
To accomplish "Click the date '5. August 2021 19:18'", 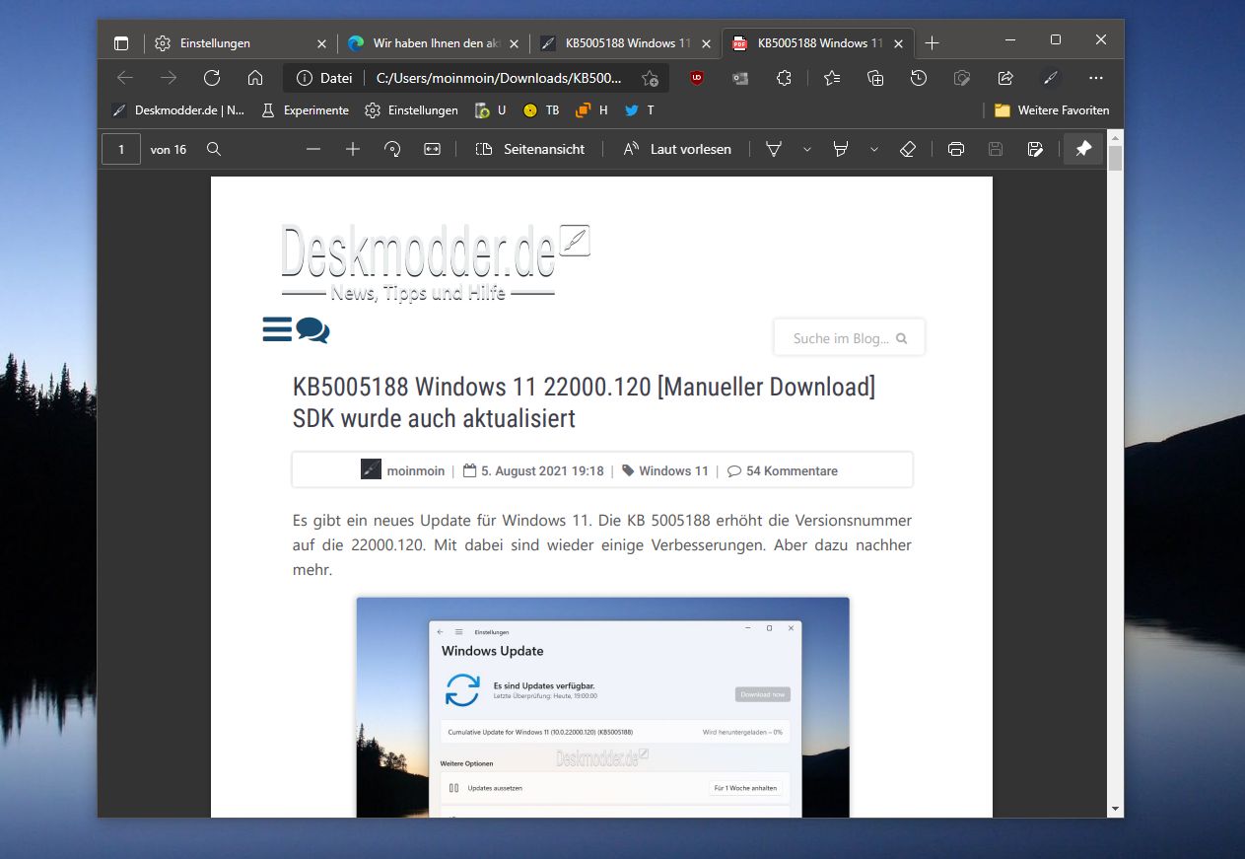I will click(x=542, y=470).
